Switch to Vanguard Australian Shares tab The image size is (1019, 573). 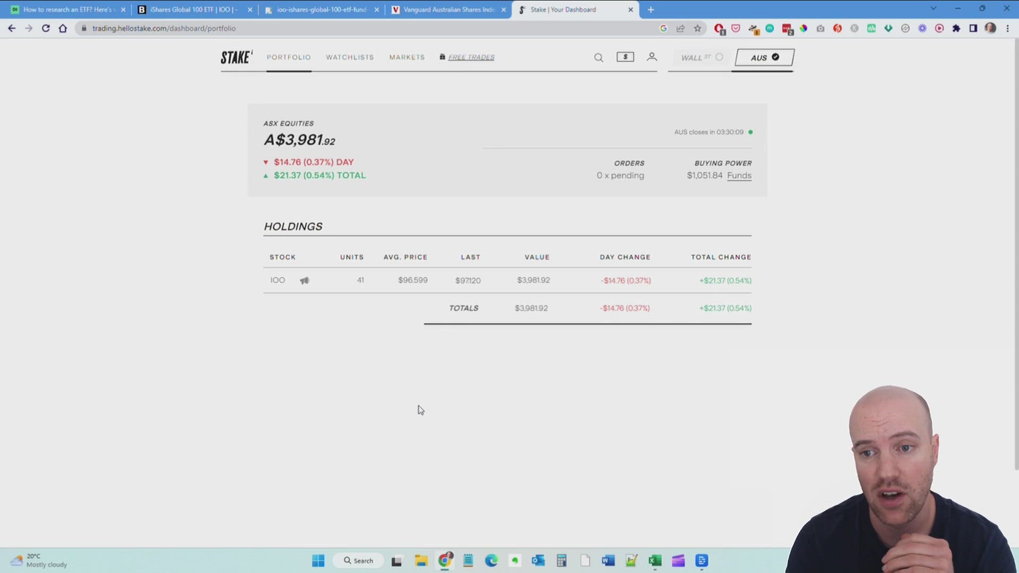point(448,10)
